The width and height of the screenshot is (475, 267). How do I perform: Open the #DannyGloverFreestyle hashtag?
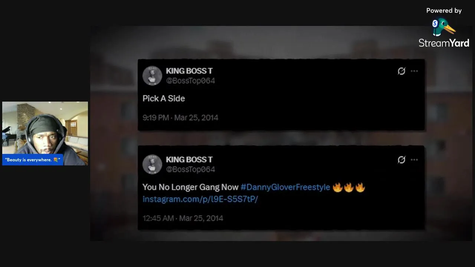tap(285, 187)
